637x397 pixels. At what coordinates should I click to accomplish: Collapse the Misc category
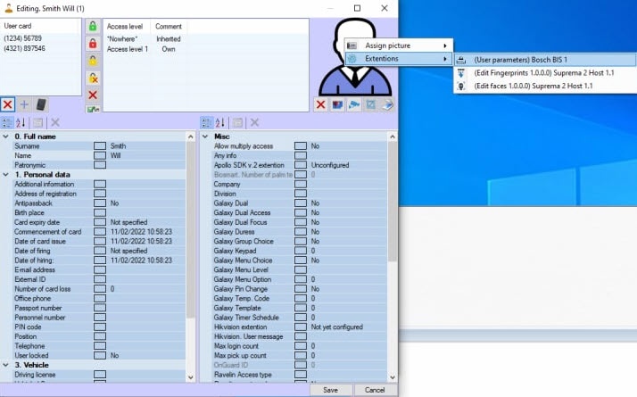coord(205,136)
